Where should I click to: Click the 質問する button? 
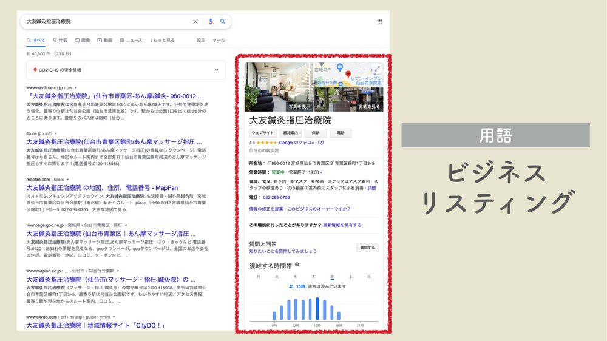click(x=367, y=248)
